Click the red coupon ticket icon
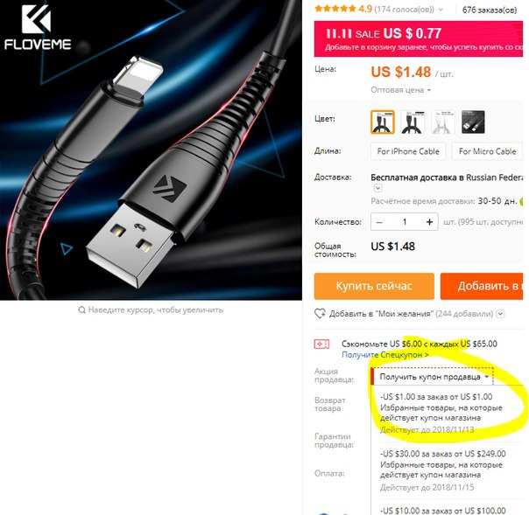The width and height of the screenshot is (529, 515). tap(321, 344)
